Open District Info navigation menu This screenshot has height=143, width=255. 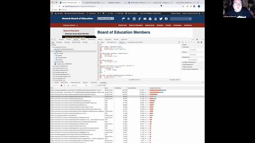coord(122,25)
